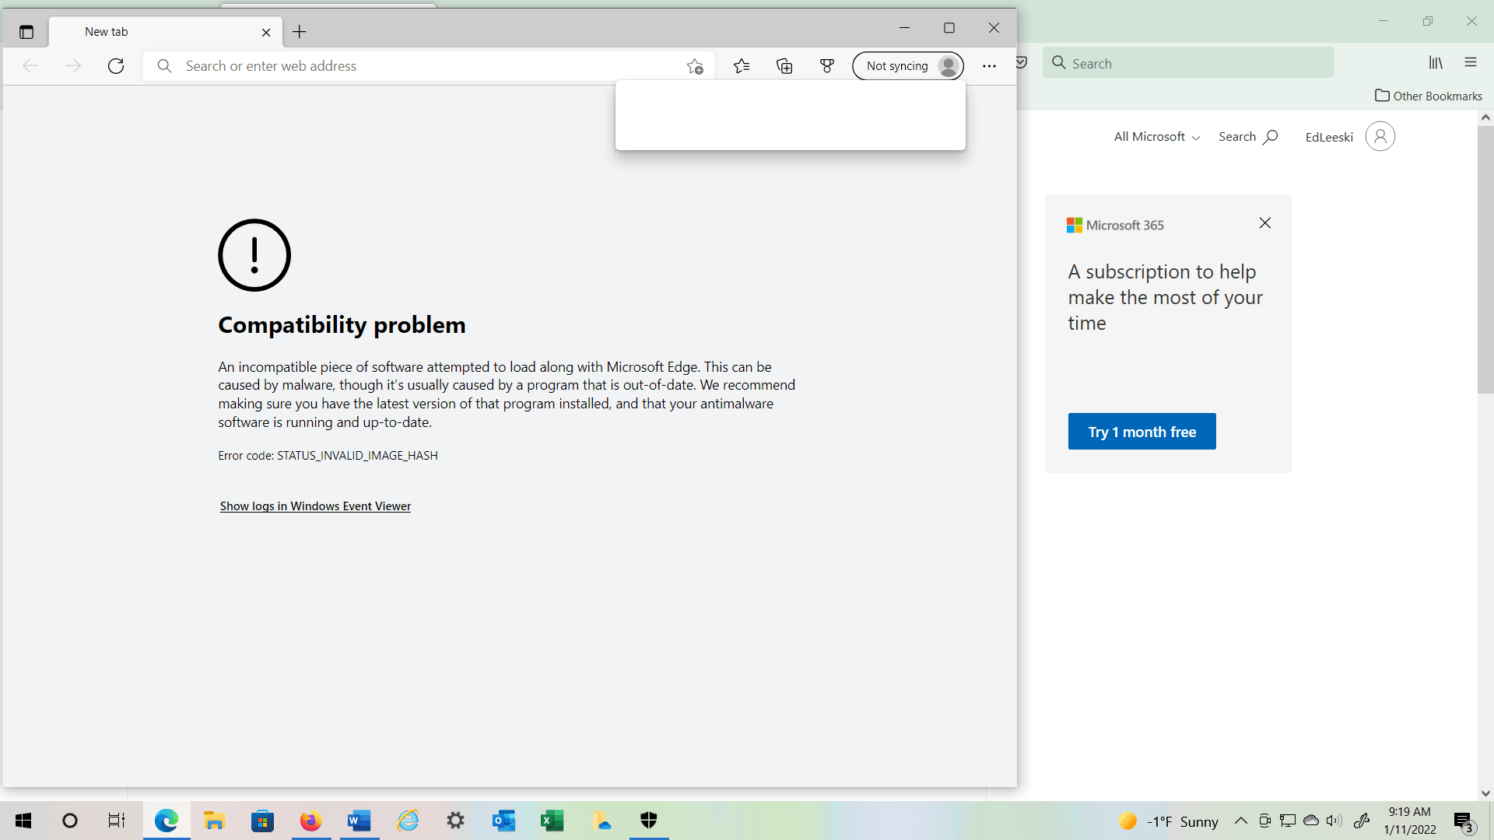This screenshot has height=840, width=1494.
Task: Open Windows Security from the taskbar
Action: (649, 821)
